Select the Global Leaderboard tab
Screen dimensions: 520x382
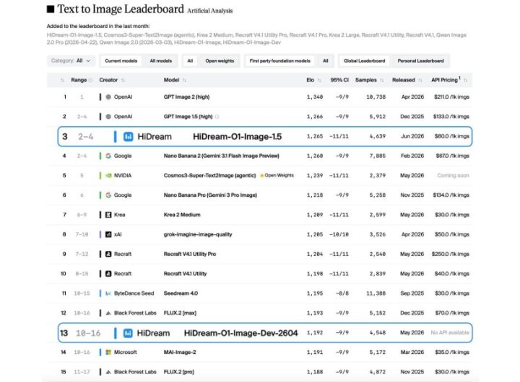tap(365, 61)
